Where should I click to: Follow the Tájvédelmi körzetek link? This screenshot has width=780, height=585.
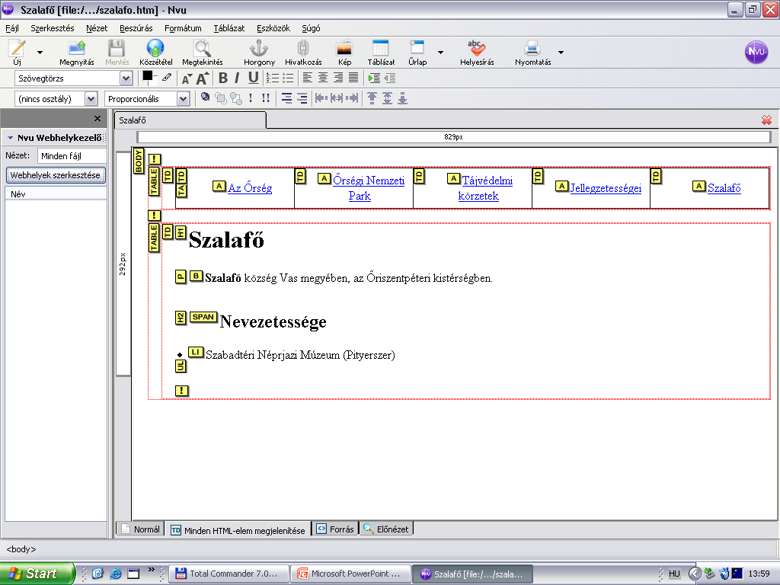(485, 188)
